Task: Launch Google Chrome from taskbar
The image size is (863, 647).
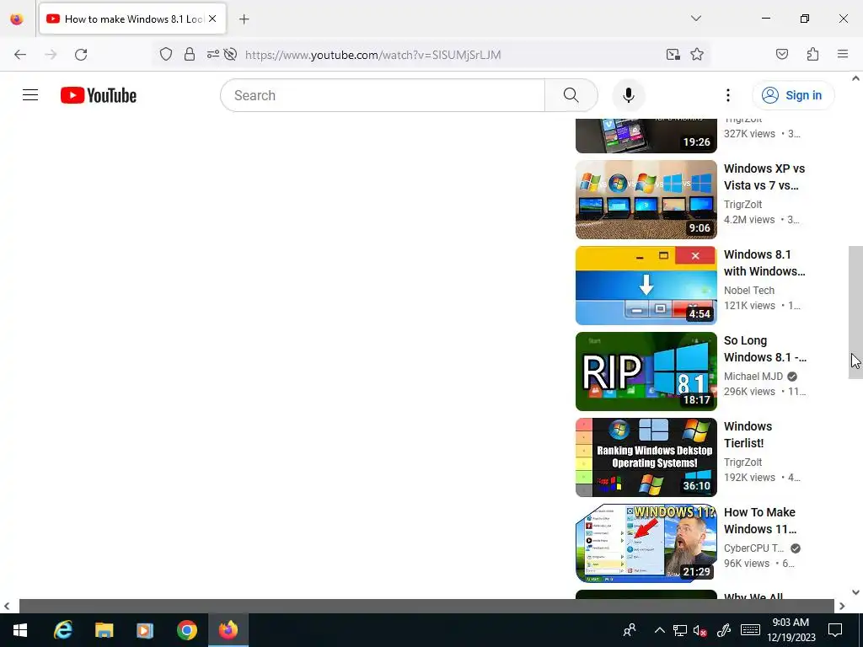Action: (186, 630)
